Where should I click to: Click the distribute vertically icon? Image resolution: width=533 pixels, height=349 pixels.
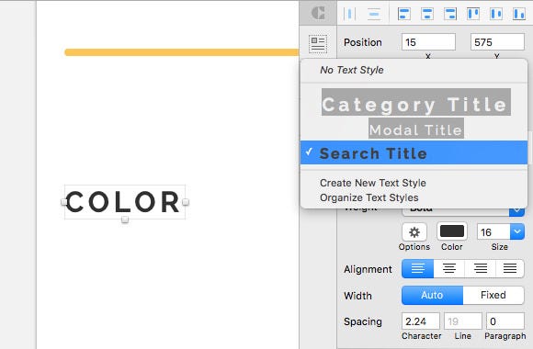[x=374, y=14]
